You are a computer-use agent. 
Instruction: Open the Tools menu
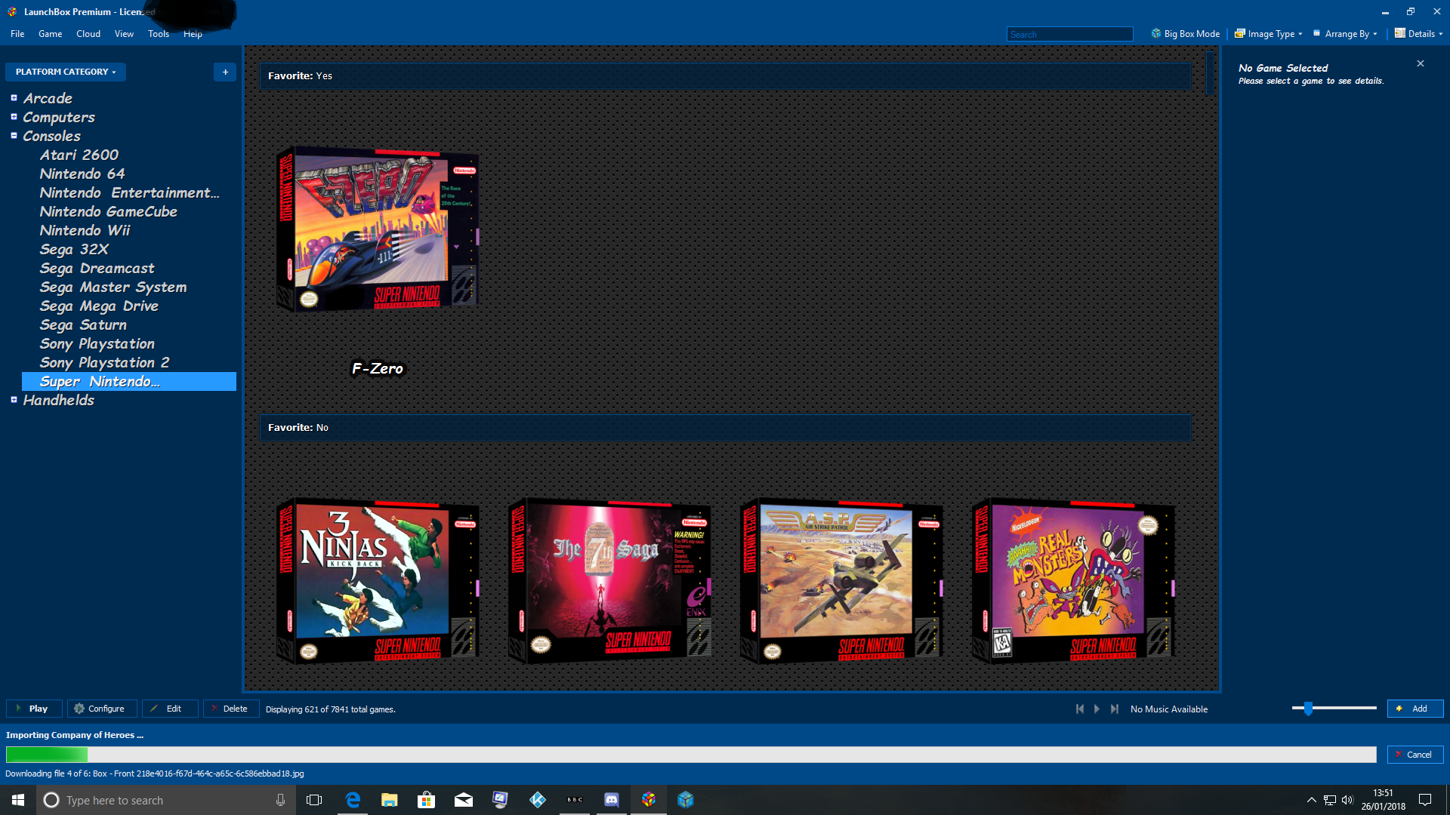coord(159,34)
